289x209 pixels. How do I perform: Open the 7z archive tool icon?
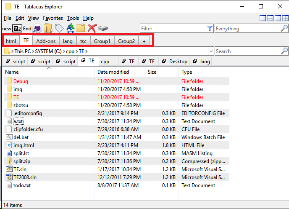tap(17, 29)
